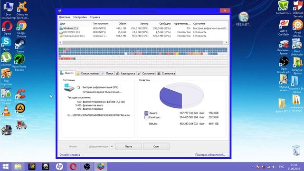The image size is (304, 171).
Task: Open File Explorer from the taskbar
Action: (x=18, y=167)
